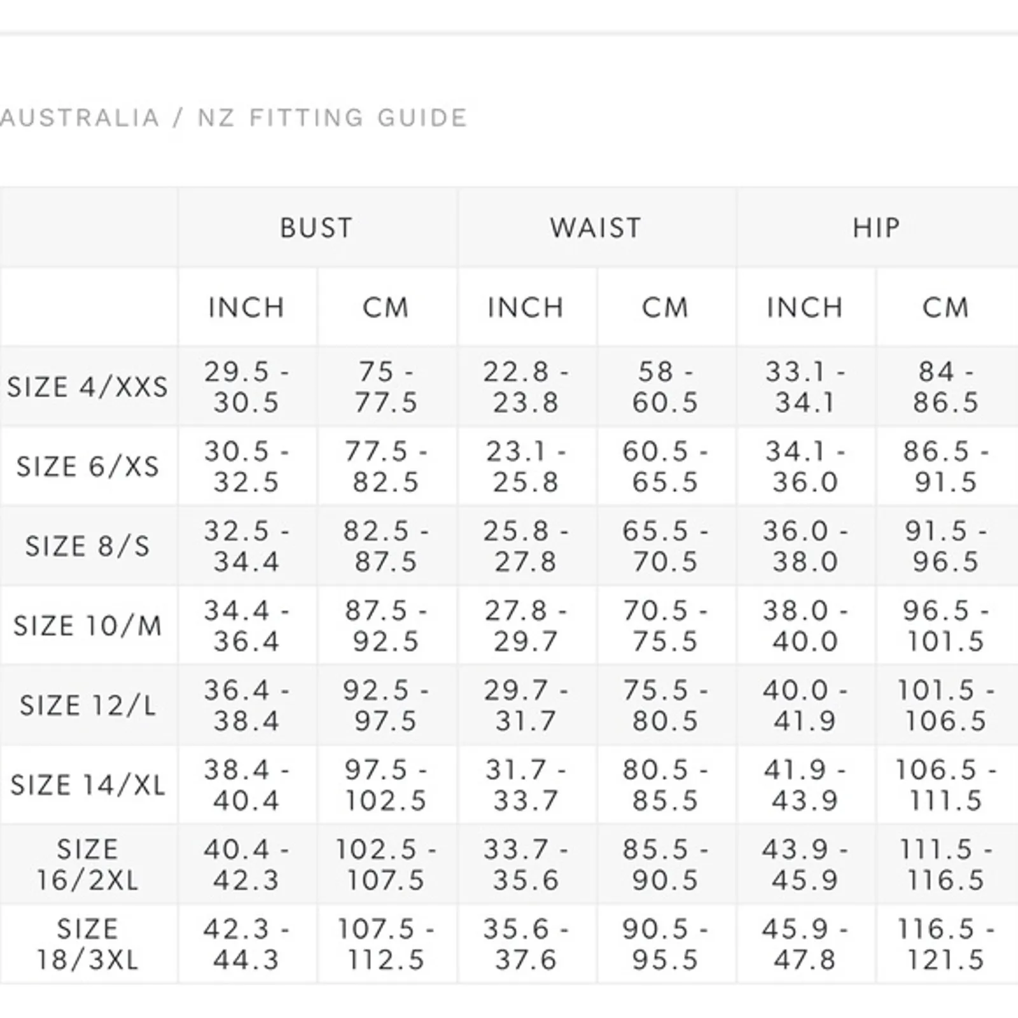Select the SIZE 16/2XL row label
The height and width of the screenshot is (1018, 1018).
click(x=88, y=865)
